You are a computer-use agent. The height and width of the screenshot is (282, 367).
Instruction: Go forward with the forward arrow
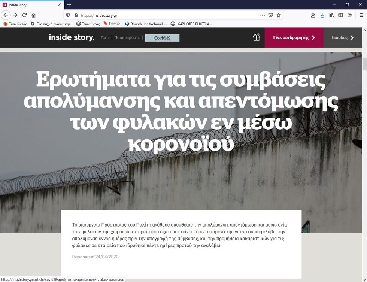[x=15, y=15]
